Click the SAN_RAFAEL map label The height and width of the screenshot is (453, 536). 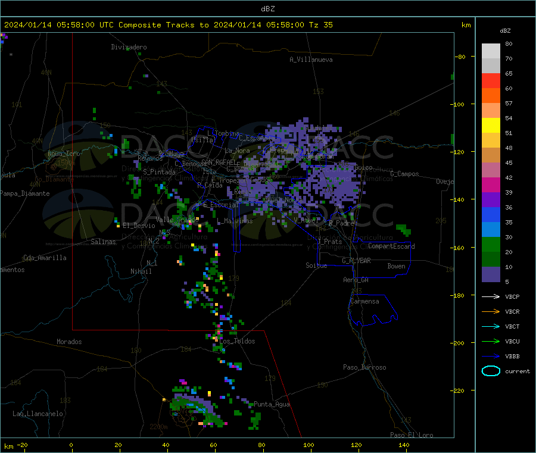[x=219, y=163]
